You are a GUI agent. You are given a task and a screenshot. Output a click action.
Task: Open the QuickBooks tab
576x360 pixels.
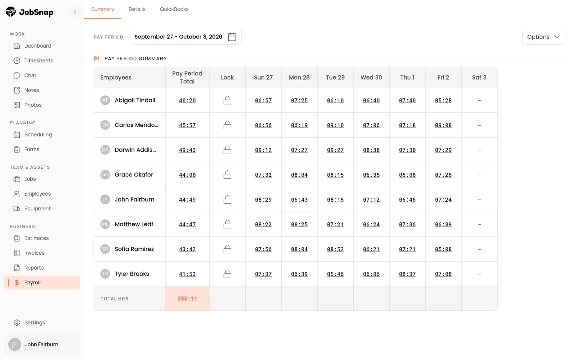click(x=174, y=9)
